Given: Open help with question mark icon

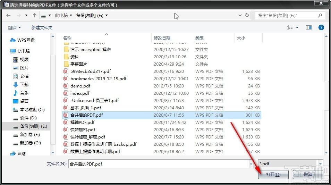Looking at the screenshot, I should [321, 27].
